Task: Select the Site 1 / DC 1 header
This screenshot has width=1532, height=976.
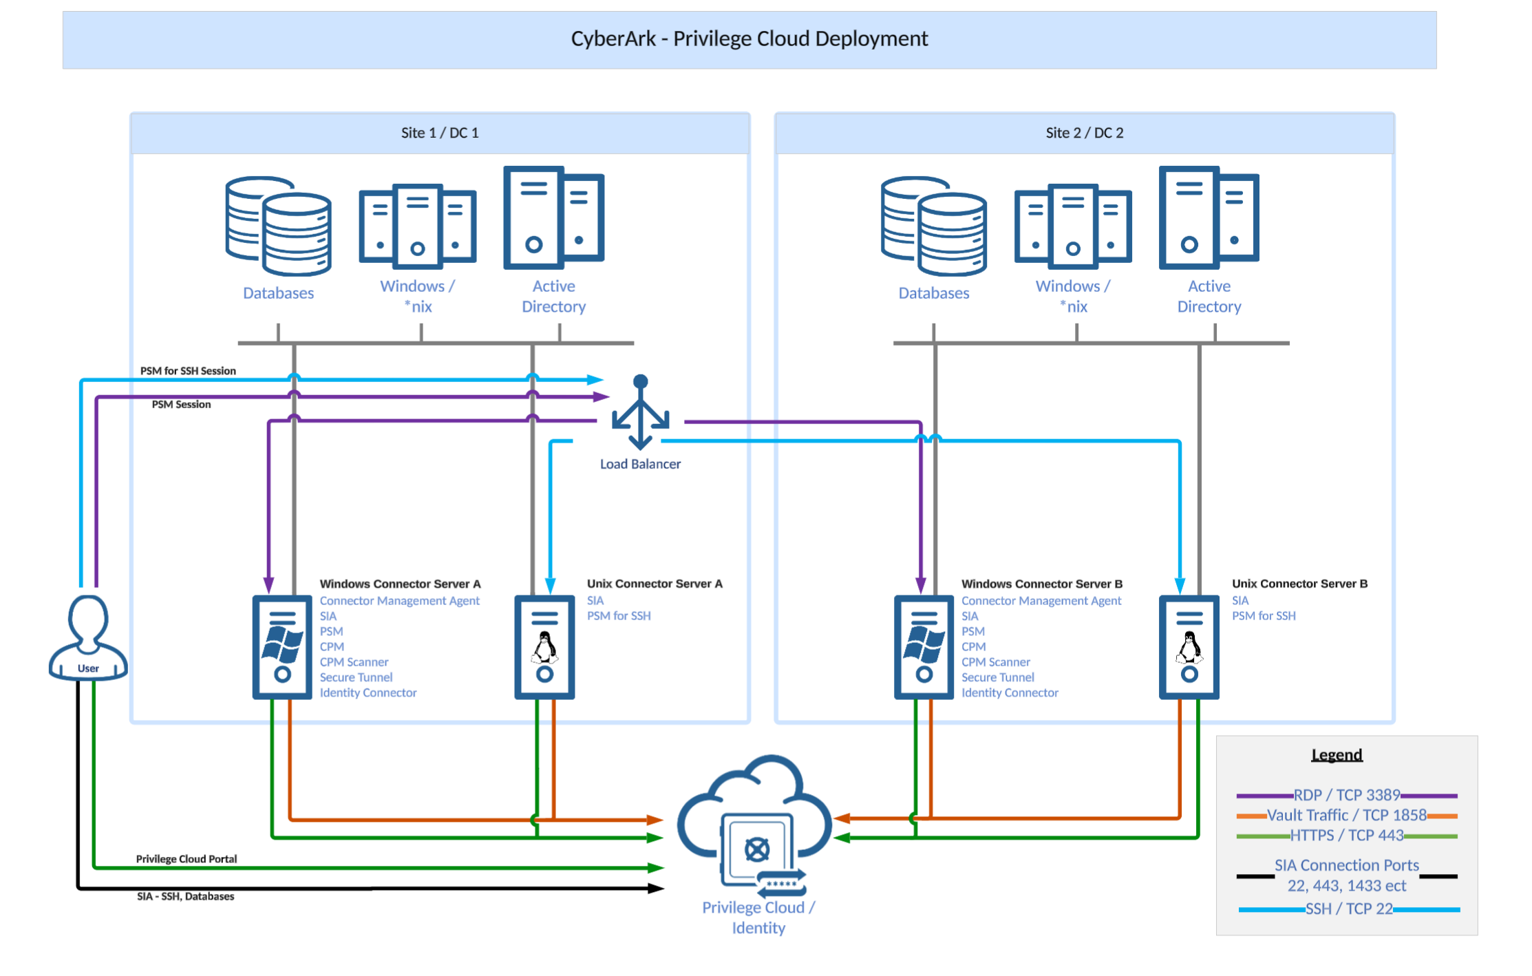Action: (x=440, y=133)
